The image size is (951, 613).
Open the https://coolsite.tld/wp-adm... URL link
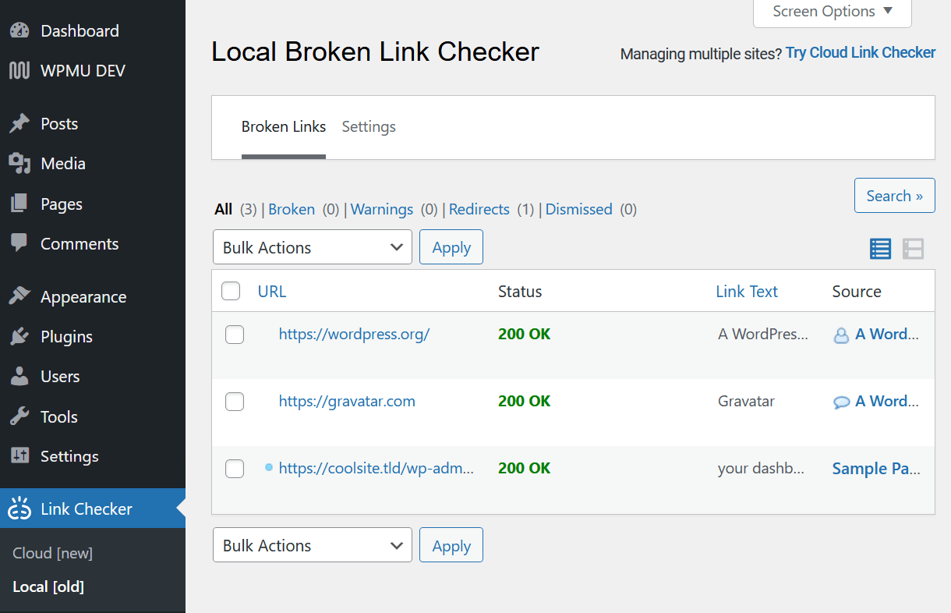[377, 468]
